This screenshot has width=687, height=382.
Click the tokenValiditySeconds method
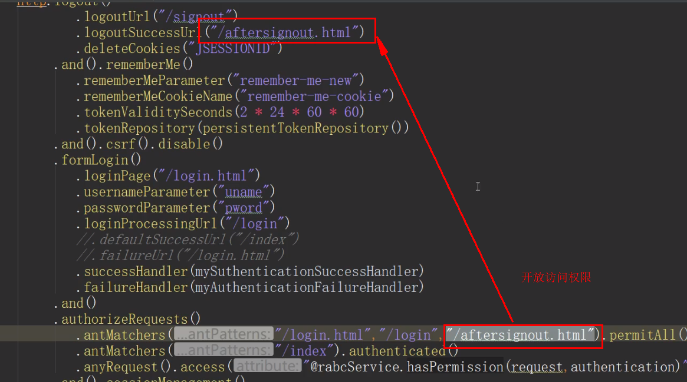click(157, 112)
